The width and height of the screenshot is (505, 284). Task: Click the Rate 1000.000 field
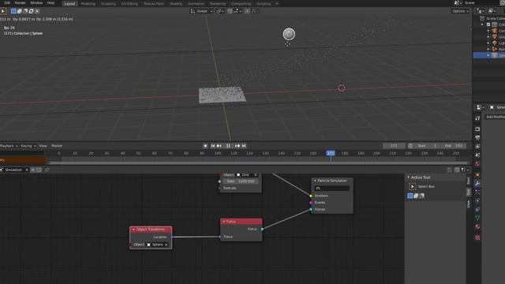pyautogui.click(x=240, y=181)
